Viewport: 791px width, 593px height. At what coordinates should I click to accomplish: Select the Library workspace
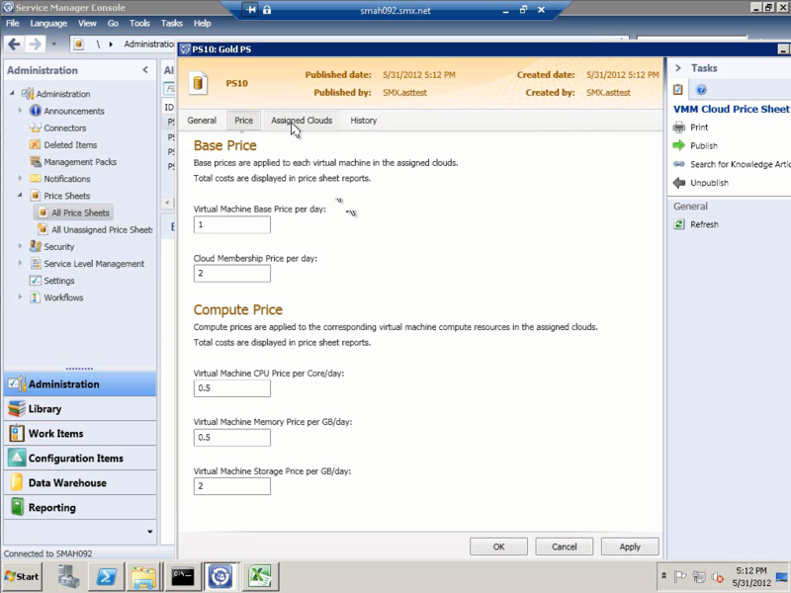point(80,409)
